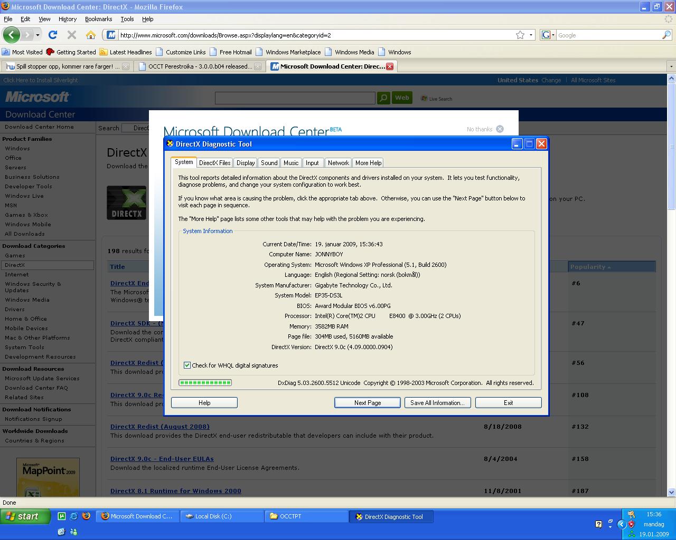The height and width of the screenshot is (540, 676).
Task: Open the More Help tab
Action: click(368, 163)
